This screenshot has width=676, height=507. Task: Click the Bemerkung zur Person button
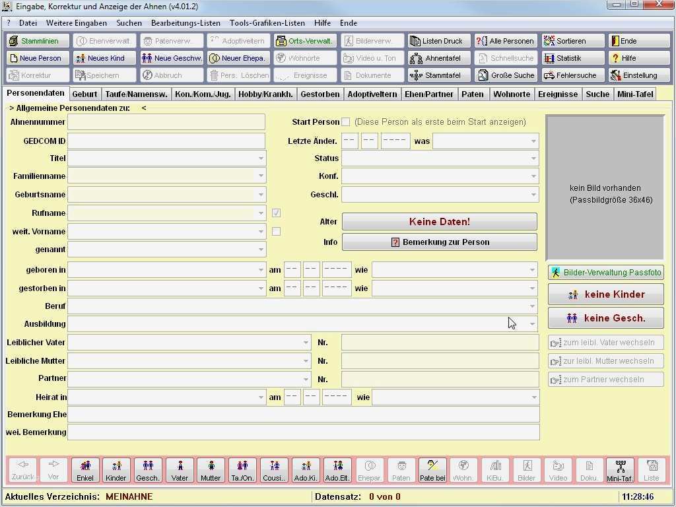439,242
